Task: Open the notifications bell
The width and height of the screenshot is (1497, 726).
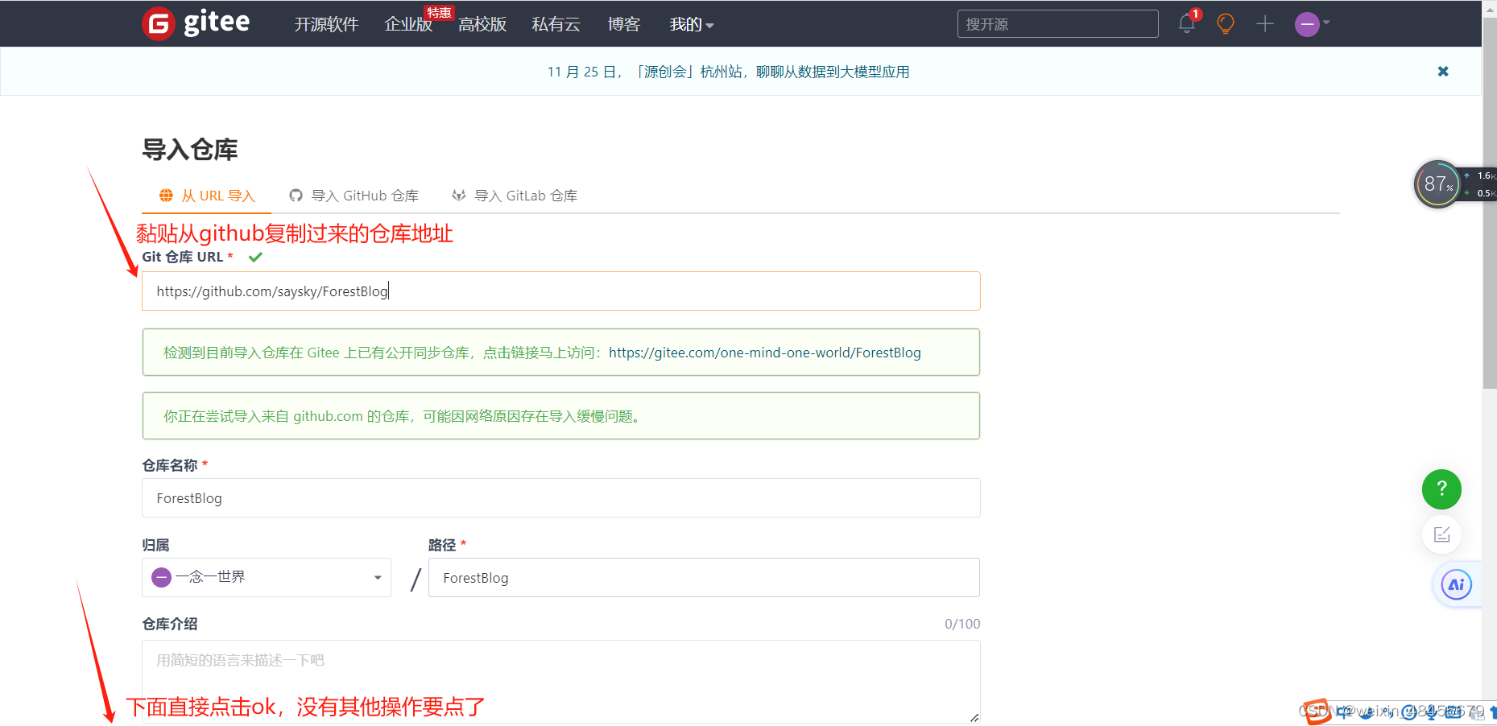Action: pyautogui.click(x=1185, y=24)
